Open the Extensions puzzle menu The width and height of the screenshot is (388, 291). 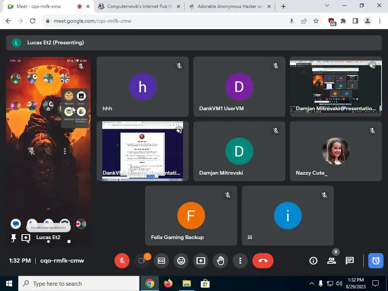coord(343,21)
